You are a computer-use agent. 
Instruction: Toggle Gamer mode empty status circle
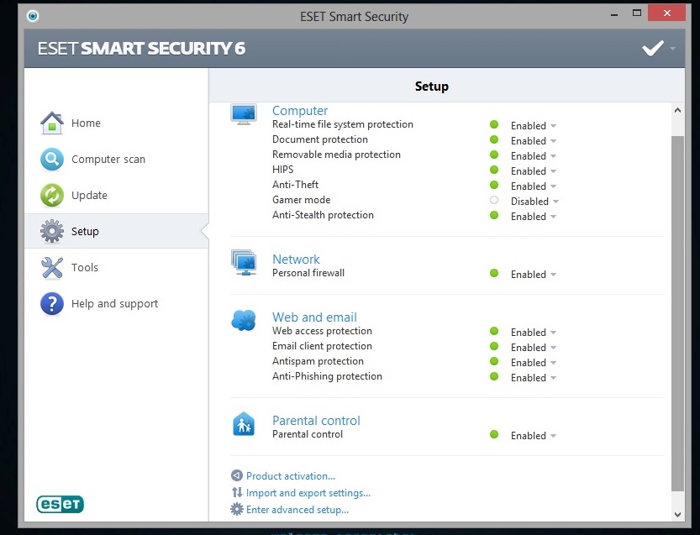coord(494,201)
